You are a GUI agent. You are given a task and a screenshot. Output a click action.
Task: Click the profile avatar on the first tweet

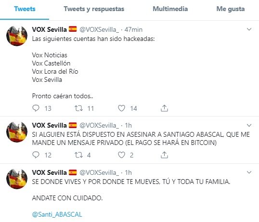(x=17, y=36)
